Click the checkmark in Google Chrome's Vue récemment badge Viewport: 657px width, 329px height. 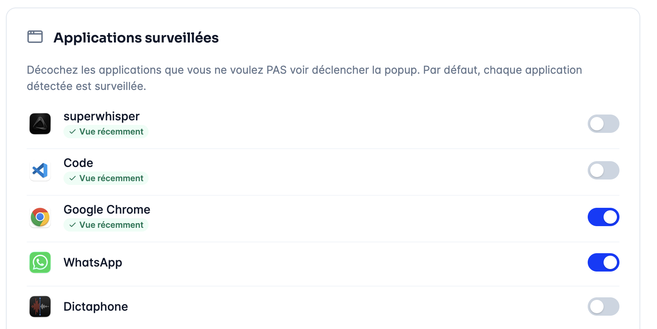point(73,225)
